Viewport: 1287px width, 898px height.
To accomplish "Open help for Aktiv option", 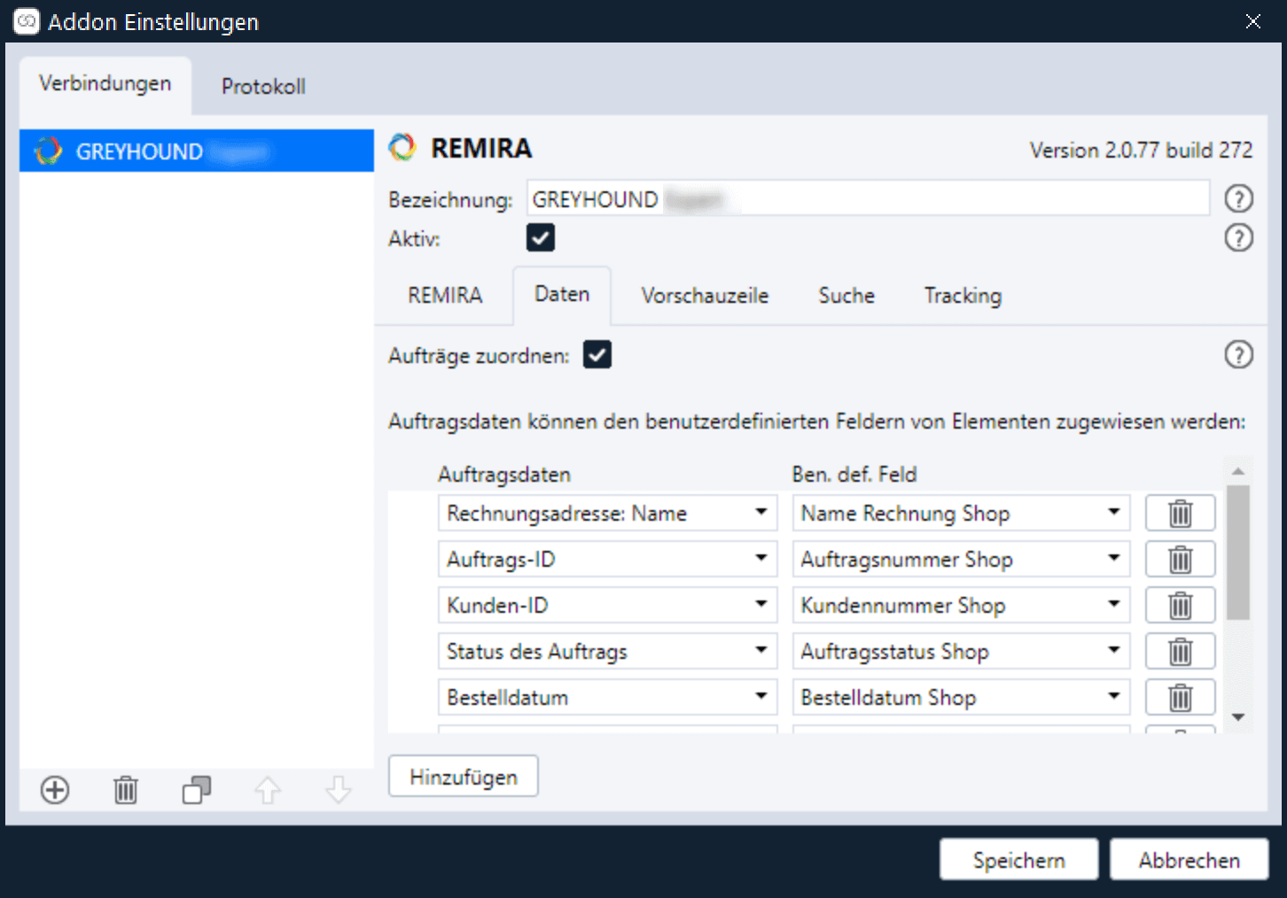I will point(1238,237).
